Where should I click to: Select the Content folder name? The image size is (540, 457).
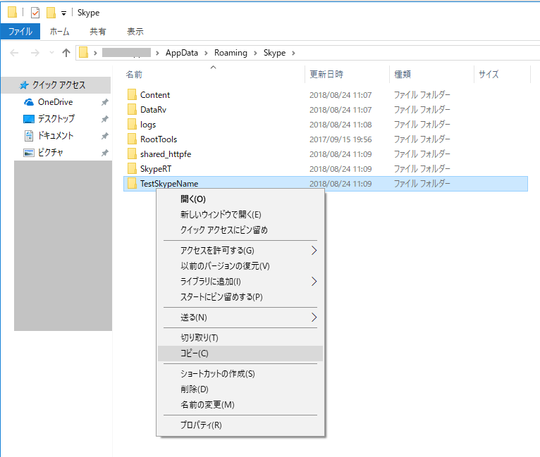(x=155, y=95)
